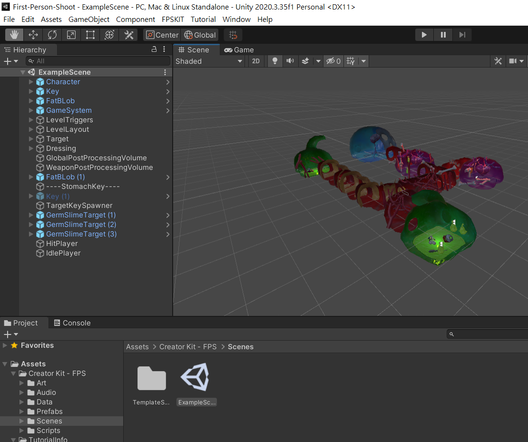
Task: Collapse the ExampleScene root
Action: 23,72
